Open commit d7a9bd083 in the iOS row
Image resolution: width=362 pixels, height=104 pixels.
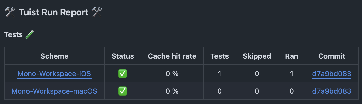tap(331, 74)
